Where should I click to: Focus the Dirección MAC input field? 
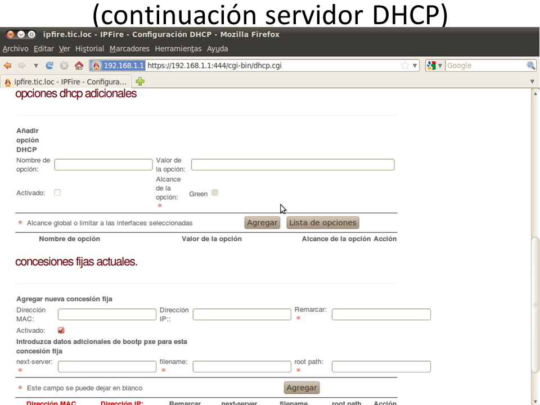[x=107, y=314]
